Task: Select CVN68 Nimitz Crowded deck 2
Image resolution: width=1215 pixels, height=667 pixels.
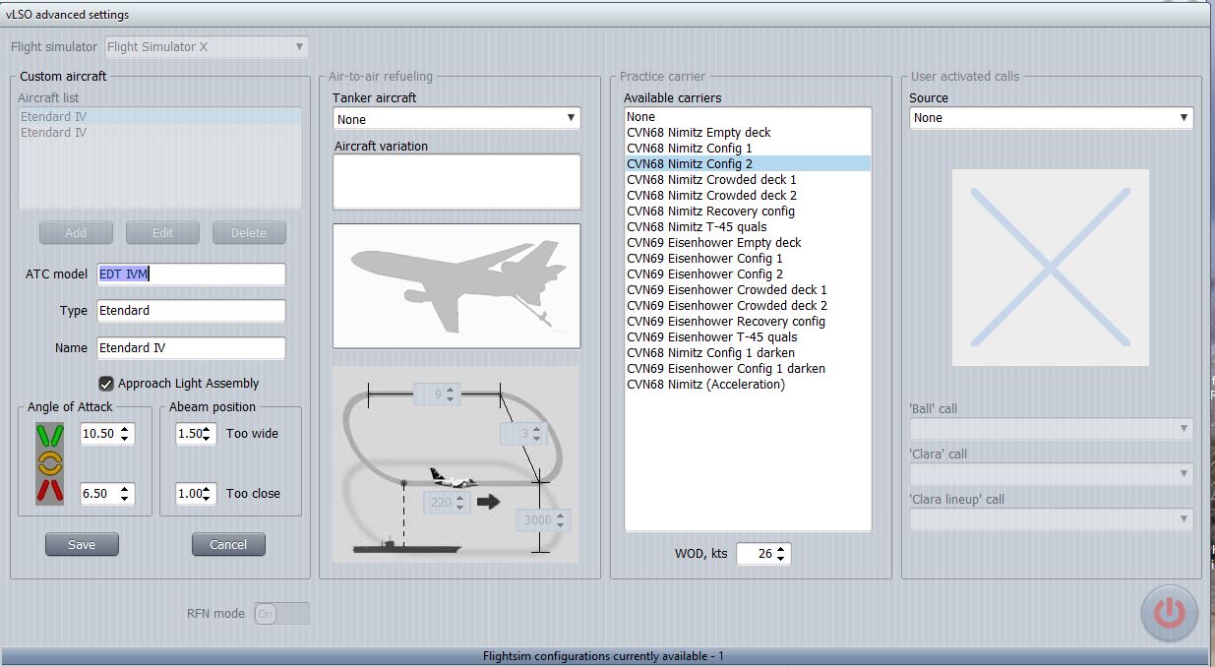Action: [748, 195]
